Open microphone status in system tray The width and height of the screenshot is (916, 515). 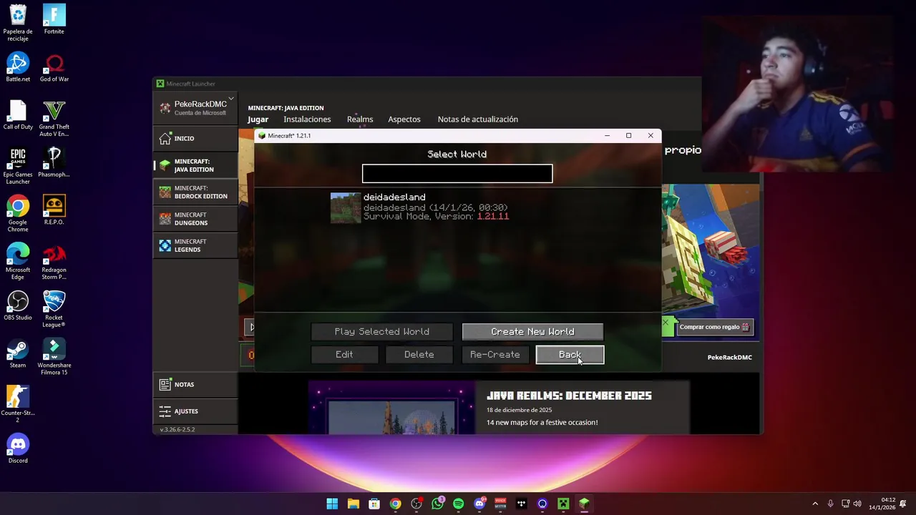pyautogui.click(x=830, y=504)
